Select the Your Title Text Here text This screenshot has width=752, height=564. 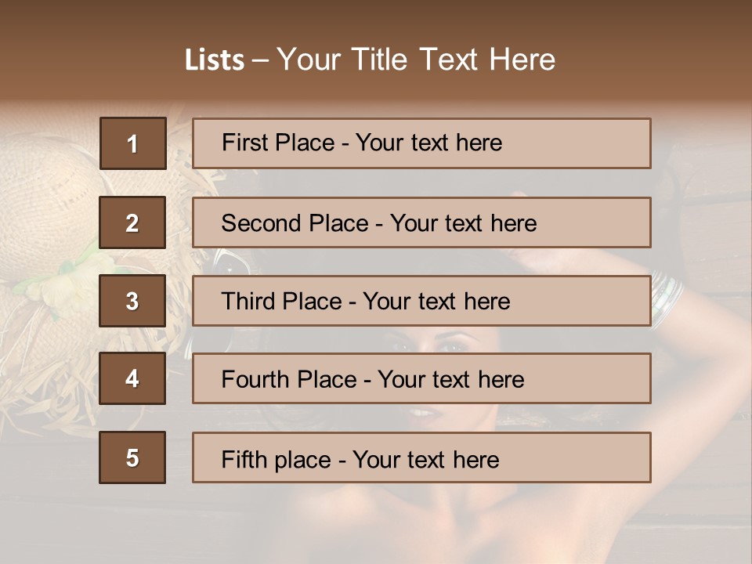(x=416, y=60)
